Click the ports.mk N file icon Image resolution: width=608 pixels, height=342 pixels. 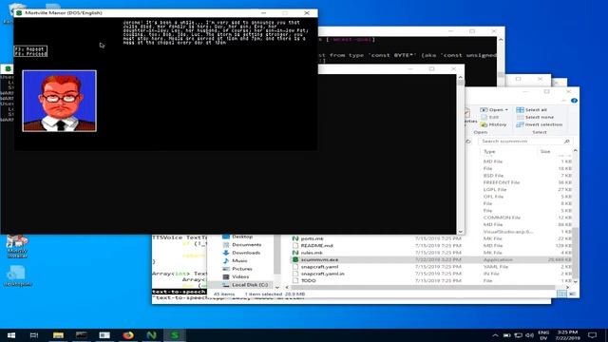pos(295,238)
